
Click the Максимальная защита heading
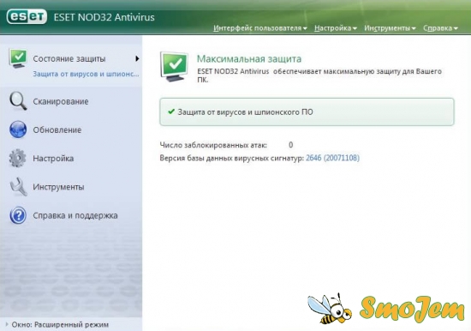click(249, 58)
